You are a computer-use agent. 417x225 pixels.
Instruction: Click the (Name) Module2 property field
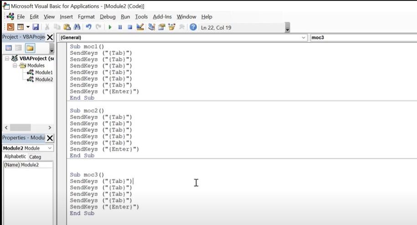tap(28, 165)
